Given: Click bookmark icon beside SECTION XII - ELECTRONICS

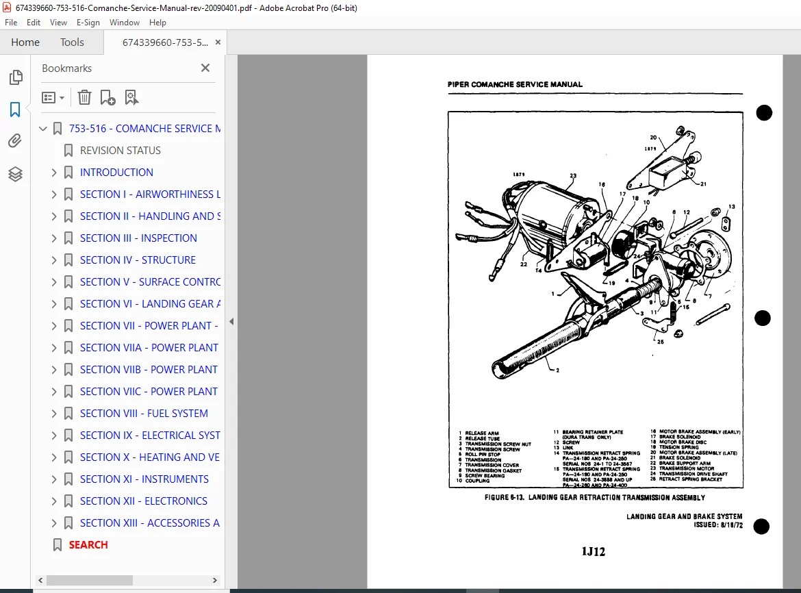Looking at the screenshot, I should (x=68, y=501).
